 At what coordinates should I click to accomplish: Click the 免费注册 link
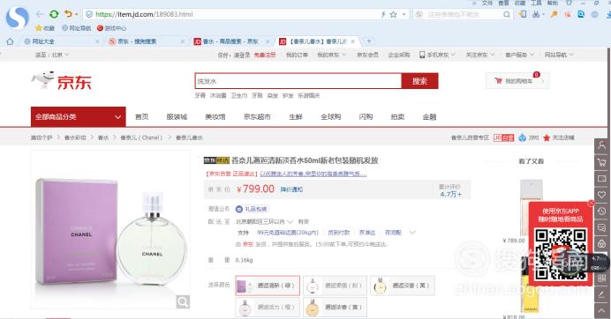[x=265, y=55]
